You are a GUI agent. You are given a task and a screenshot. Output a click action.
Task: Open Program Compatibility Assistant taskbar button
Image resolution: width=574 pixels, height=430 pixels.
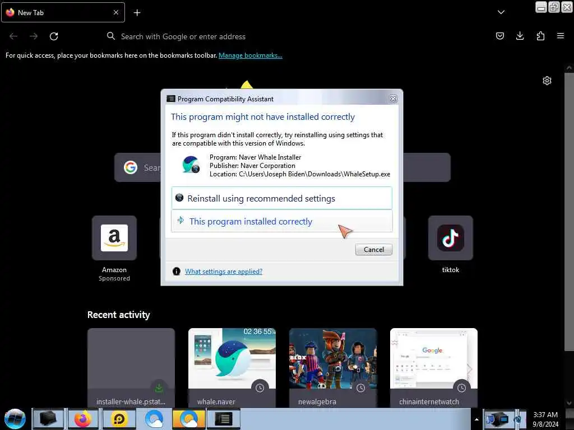point(224,419)
